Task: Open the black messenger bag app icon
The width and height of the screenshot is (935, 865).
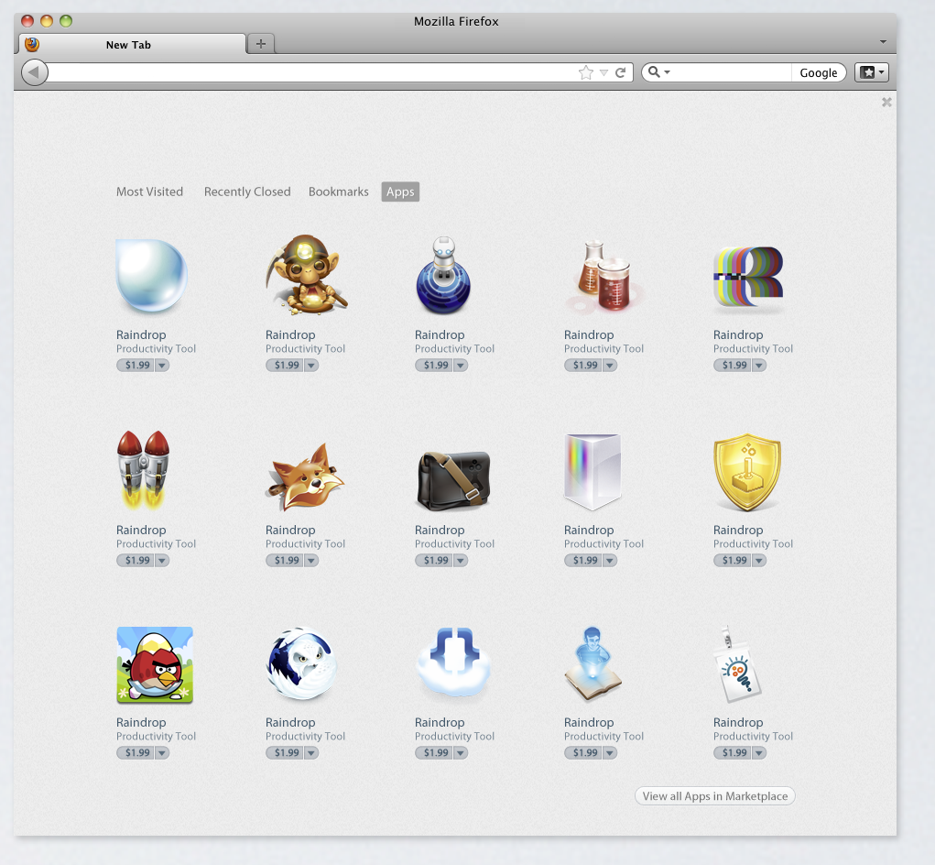Action: click(454, 480)
